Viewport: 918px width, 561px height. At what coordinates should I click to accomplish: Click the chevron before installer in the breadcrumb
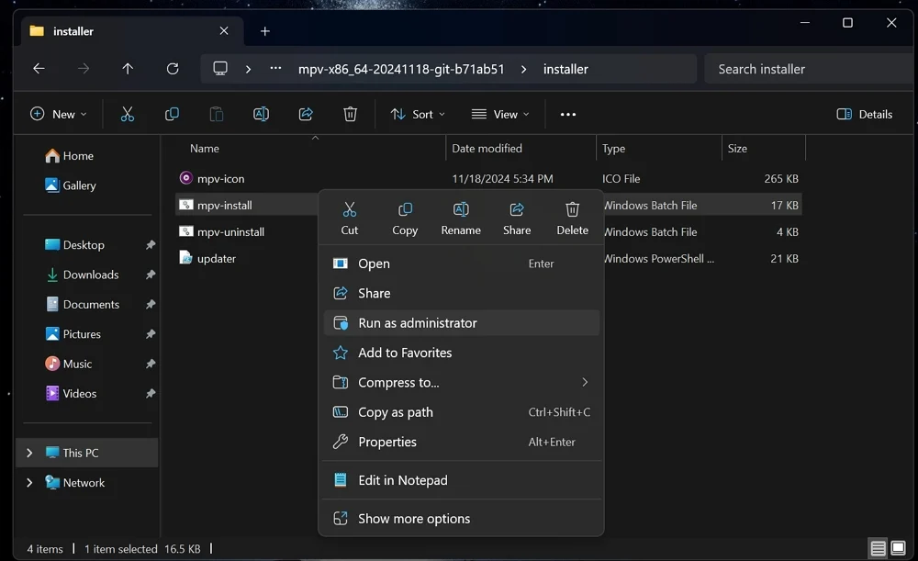click(523, 69)
